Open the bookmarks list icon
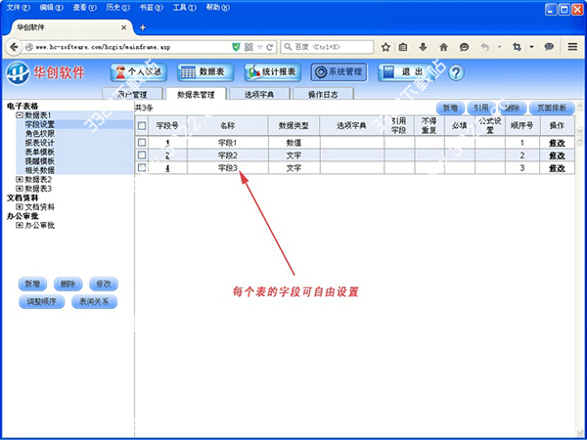587x440 pixels. click(x=403, y=47)
